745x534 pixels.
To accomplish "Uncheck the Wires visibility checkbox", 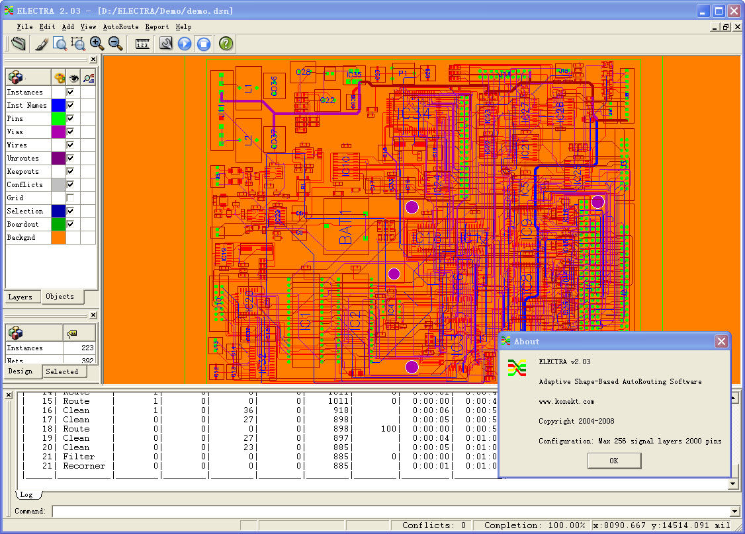I will click(70, 145).
